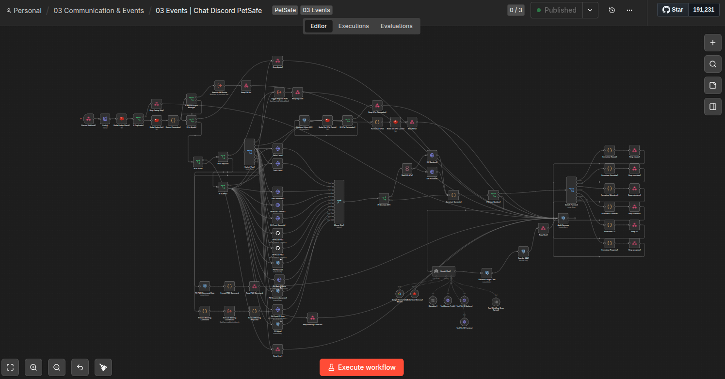Zoom out of the canvas
This screenshot has height=379, width=725.
(x=57, y=367)
